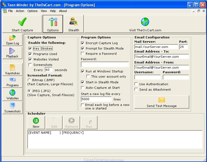Toggle Encrypt Capture Log
Image resolution: width=207 pixels, height=162 pixels.
point(83,43)
